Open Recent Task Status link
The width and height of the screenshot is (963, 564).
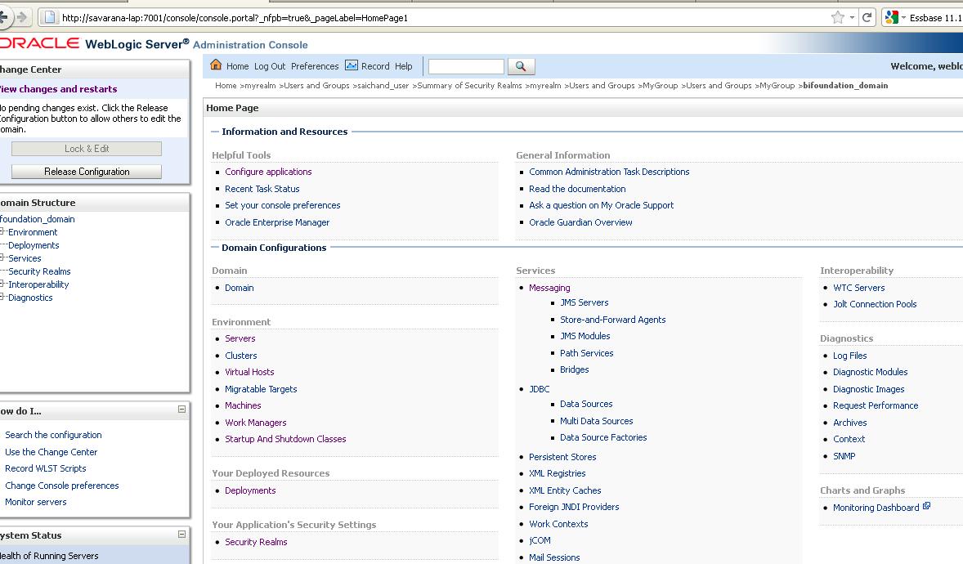tap(262, 189)
